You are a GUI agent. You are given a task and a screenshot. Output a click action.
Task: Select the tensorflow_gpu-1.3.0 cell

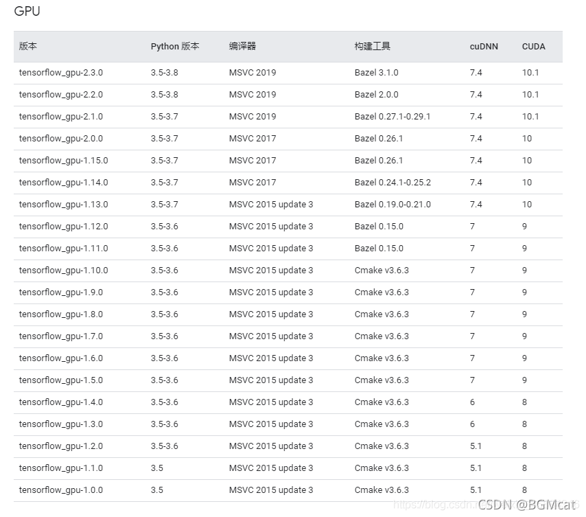point(61,424)
